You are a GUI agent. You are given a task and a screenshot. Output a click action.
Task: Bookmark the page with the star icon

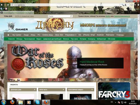point(120,5)
